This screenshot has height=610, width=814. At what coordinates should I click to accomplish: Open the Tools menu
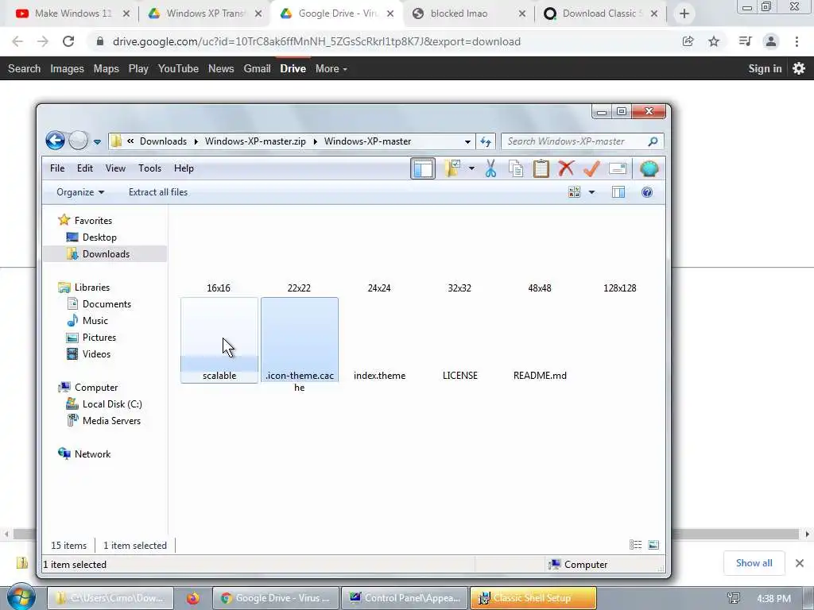(149, 168)
